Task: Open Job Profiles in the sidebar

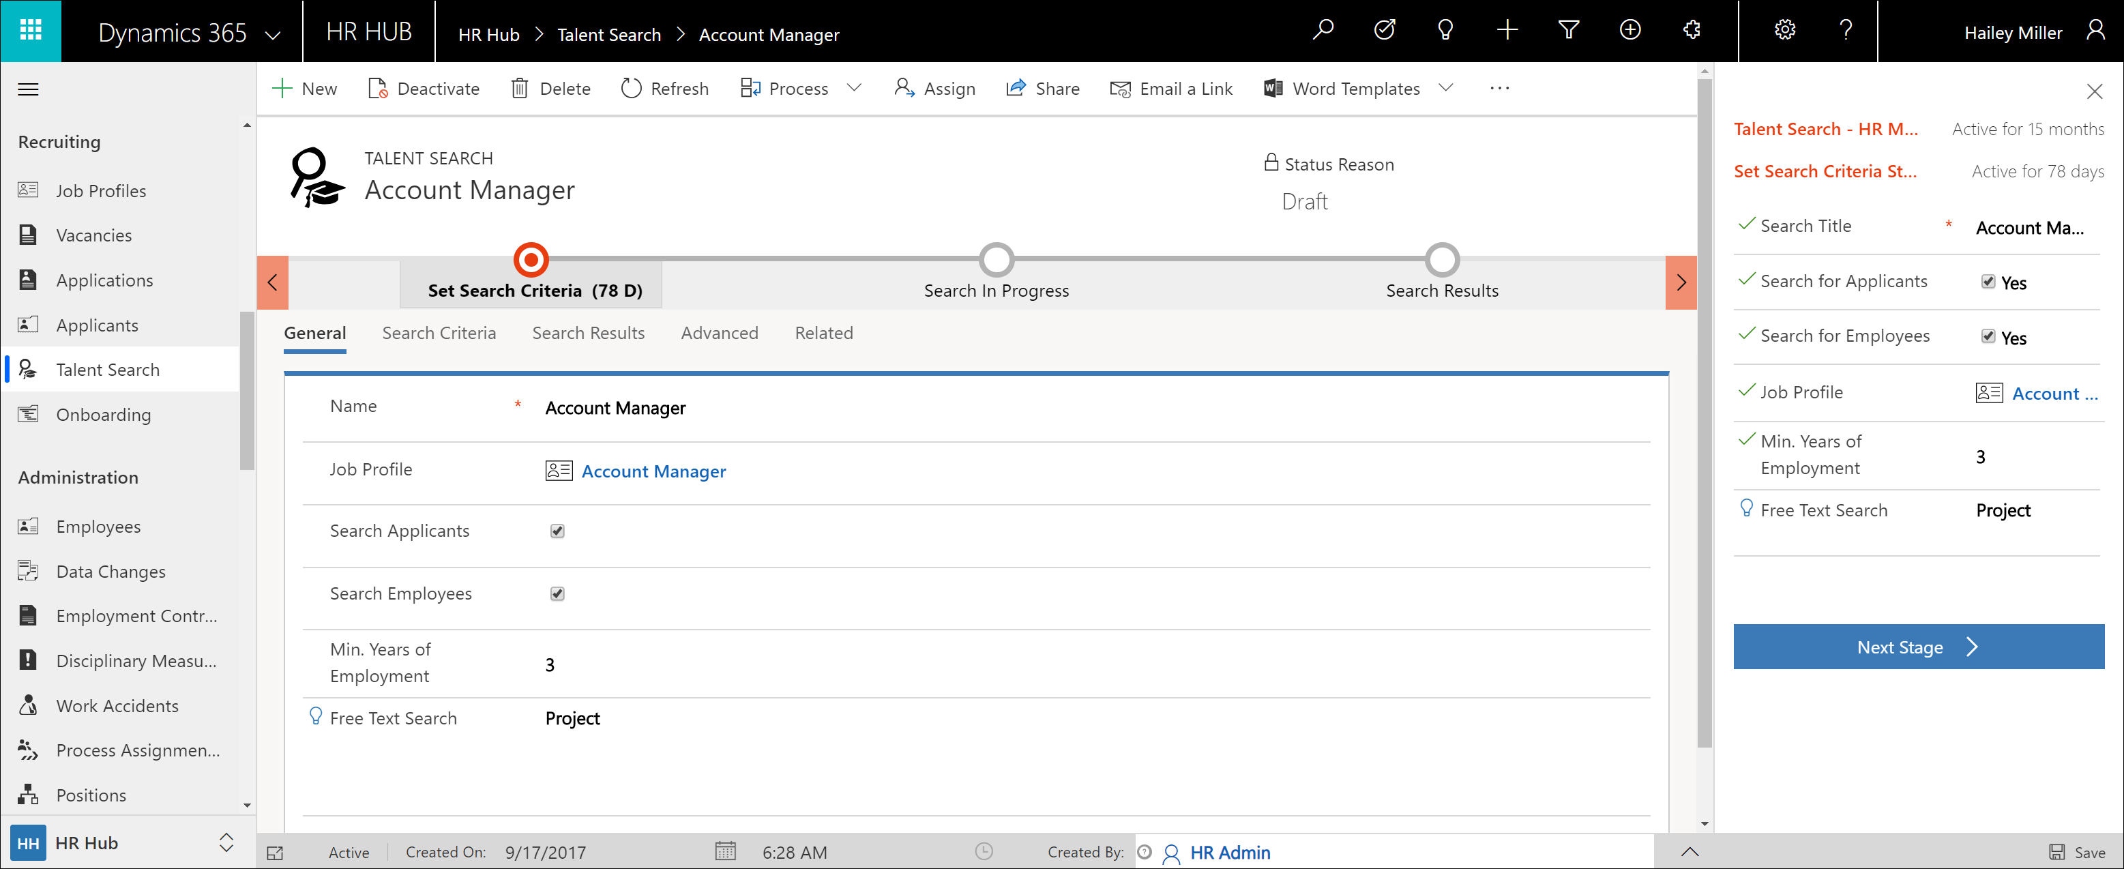Action: click(x=100, y=190)
